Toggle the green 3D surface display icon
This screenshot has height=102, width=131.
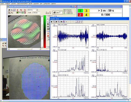coord(22,13)
